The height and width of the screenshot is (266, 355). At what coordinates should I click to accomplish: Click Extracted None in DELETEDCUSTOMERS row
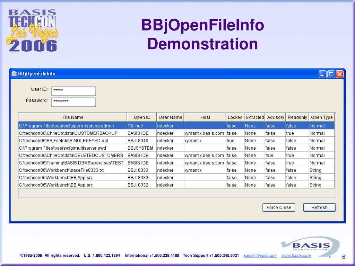254,156
